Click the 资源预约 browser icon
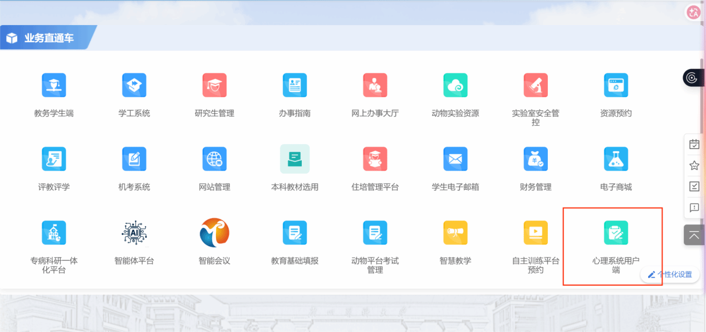This screenshot has height=332, width=706. [616, 86]
